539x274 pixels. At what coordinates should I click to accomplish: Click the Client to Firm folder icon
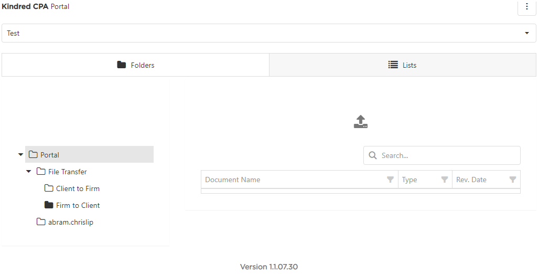49,188
